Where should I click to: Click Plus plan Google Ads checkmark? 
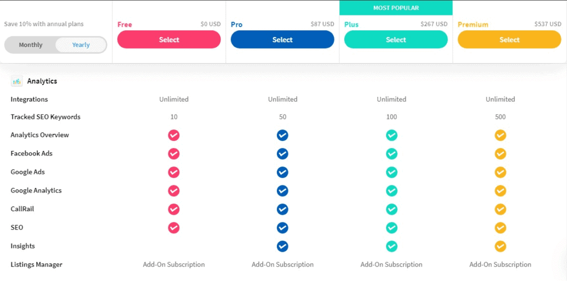(x=391, y=172)
